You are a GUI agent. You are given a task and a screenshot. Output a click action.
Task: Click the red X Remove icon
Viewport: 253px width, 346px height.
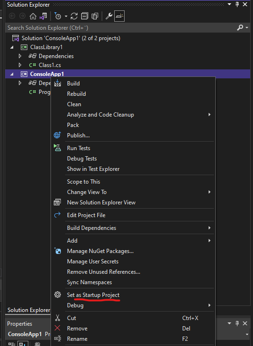point(57,328)
